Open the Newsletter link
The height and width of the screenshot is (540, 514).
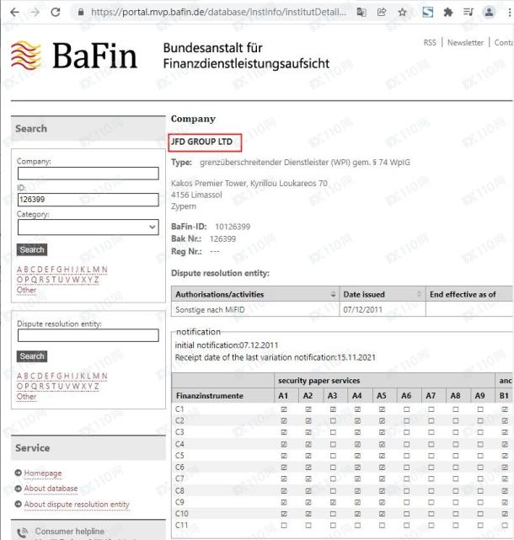[465, 43]
